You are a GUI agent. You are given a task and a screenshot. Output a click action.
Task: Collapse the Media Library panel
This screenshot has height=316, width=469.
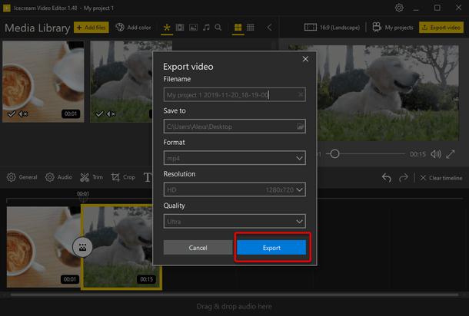269,28
